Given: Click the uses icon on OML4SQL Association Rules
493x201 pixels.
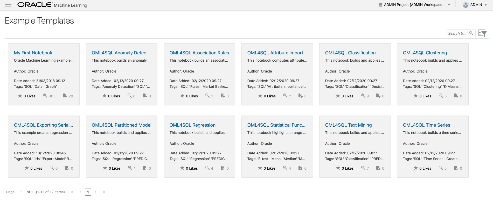Looking at the screenshot, I should coord(223,96).
